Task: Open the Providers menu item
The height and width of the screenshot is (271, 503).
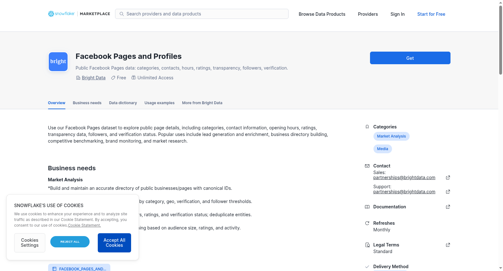Action: pyautogui.click(x=368, y=14)
